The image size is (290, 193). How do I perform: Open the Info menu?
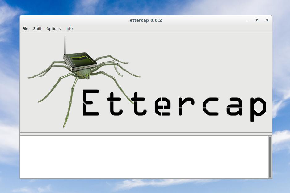tap(69, 28)
